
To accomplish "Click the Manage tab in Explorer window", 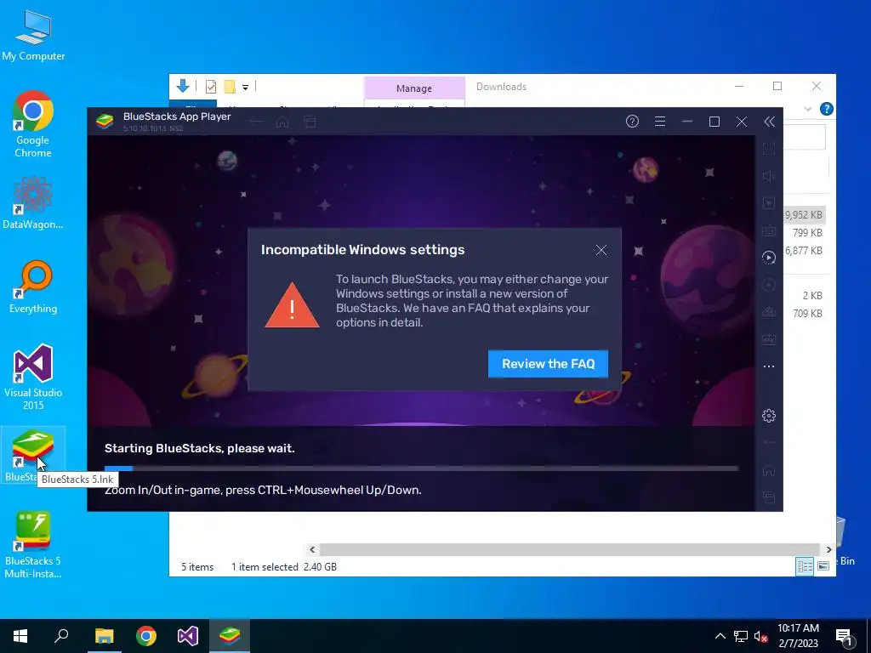I will tap(414, 88).
